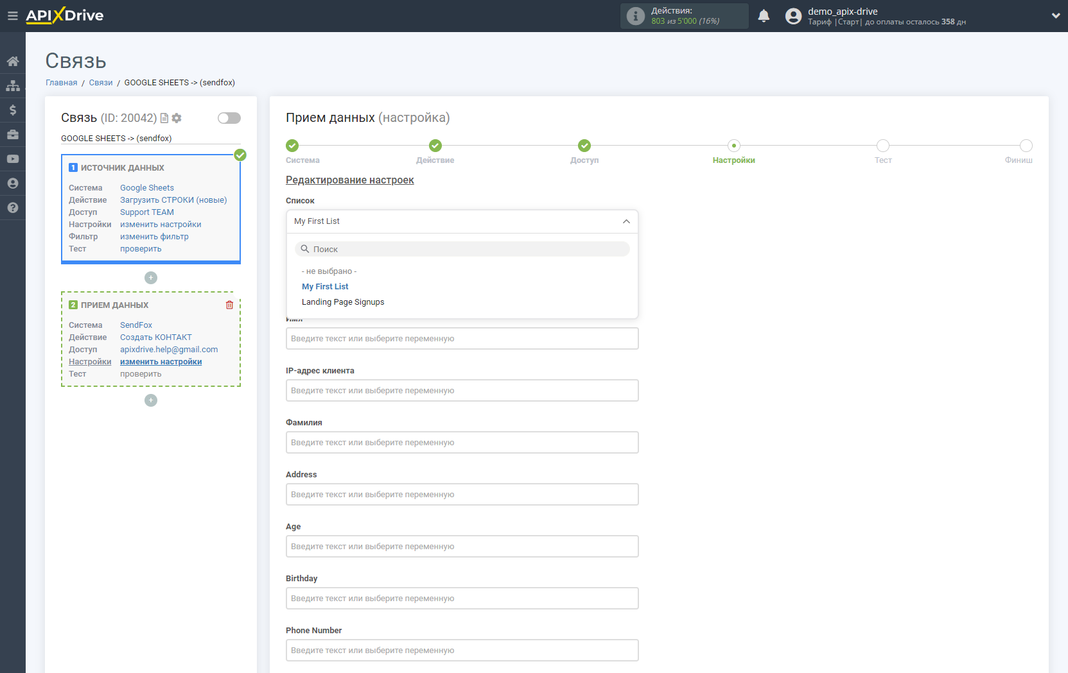This screenshot has width=1068, height=673.
Task: Click the search magnifier icon in dropdown
Action: pos(305,249)
